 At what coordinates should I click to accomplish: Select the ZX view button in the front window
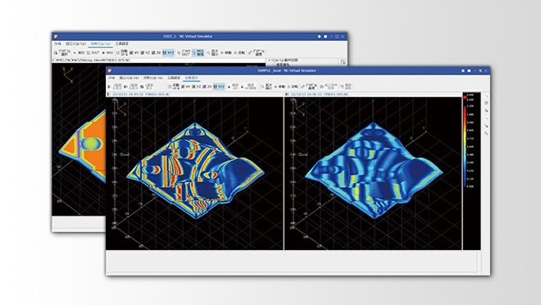(x=207, y=87)
